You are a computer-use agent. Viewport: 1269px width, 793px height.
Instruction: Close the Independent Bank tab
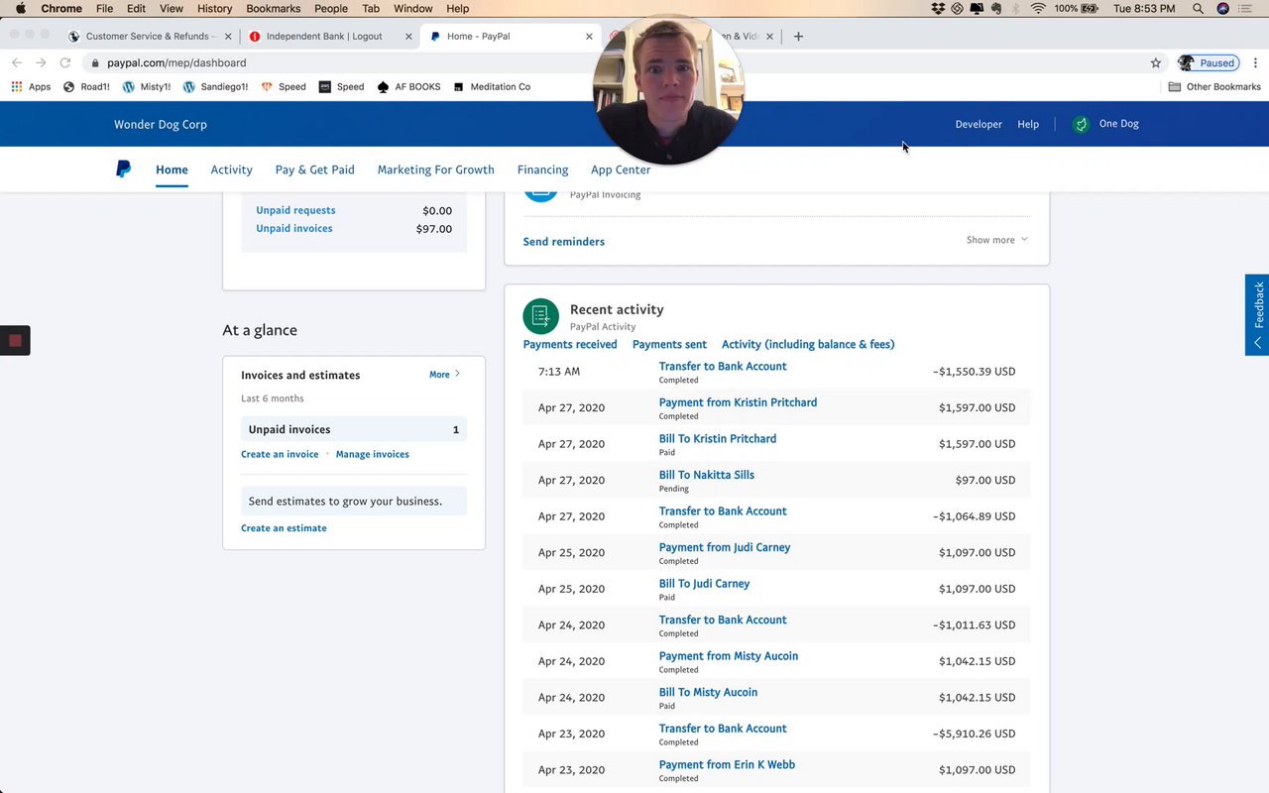[x=408, y=37]
